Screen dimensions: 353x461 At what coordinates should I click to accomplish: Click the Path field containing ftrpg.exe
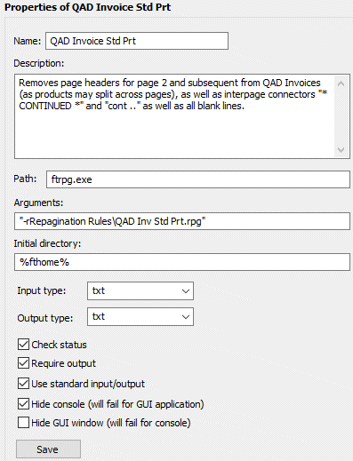tap(198, 179)
